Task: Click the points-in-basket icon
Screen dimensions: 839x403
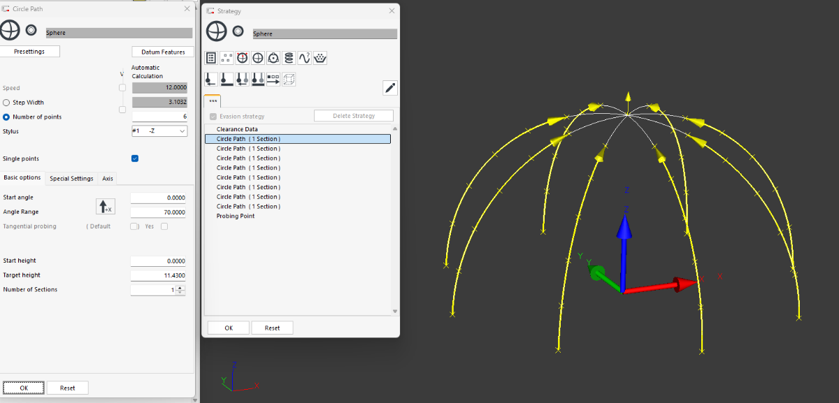Action: pos(320,58)
